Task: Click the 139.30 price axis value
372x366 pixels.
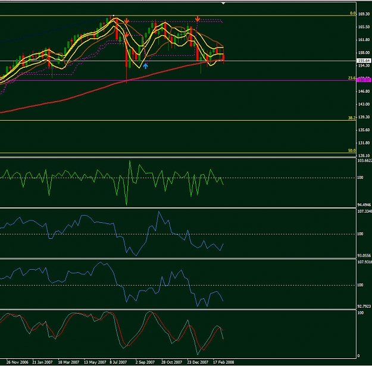Action: pyautogui.click(x=364, y=117)
